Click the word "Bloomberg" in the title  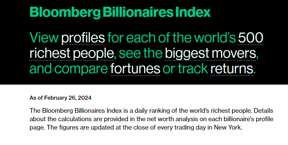(65, 12)
